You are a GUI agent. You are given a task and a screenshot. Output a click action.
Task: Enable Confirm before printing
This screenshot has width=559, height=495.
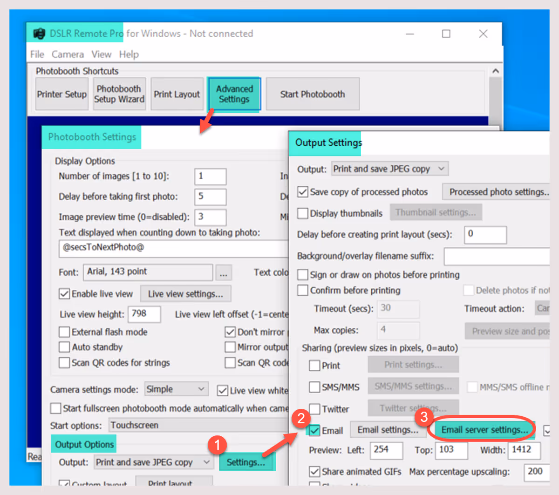click(x=303, y=290)
